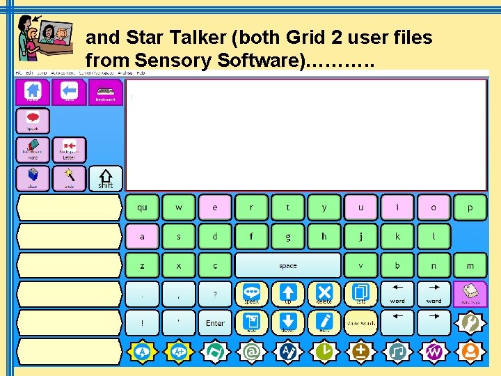The image size is (501, 376).
Task: Select the backspace Letter cell
Action: 69,150
